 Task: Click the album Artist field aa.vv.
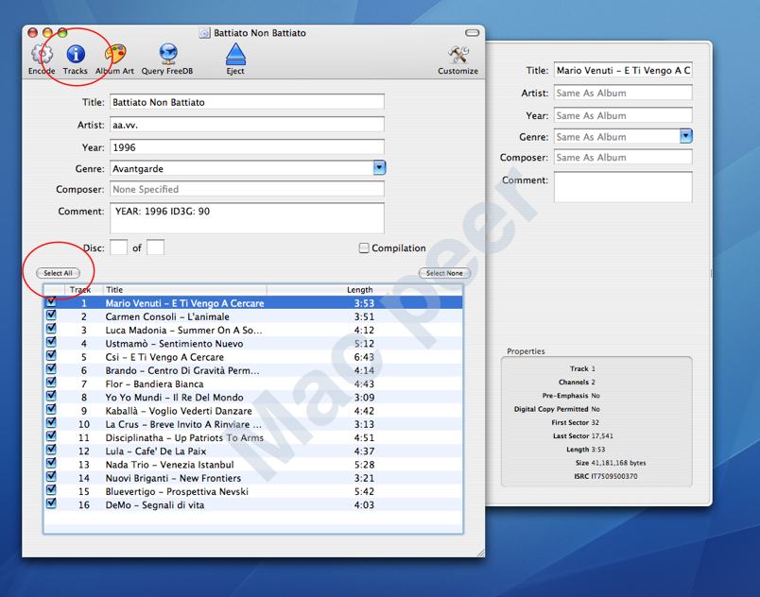point(248,125)
